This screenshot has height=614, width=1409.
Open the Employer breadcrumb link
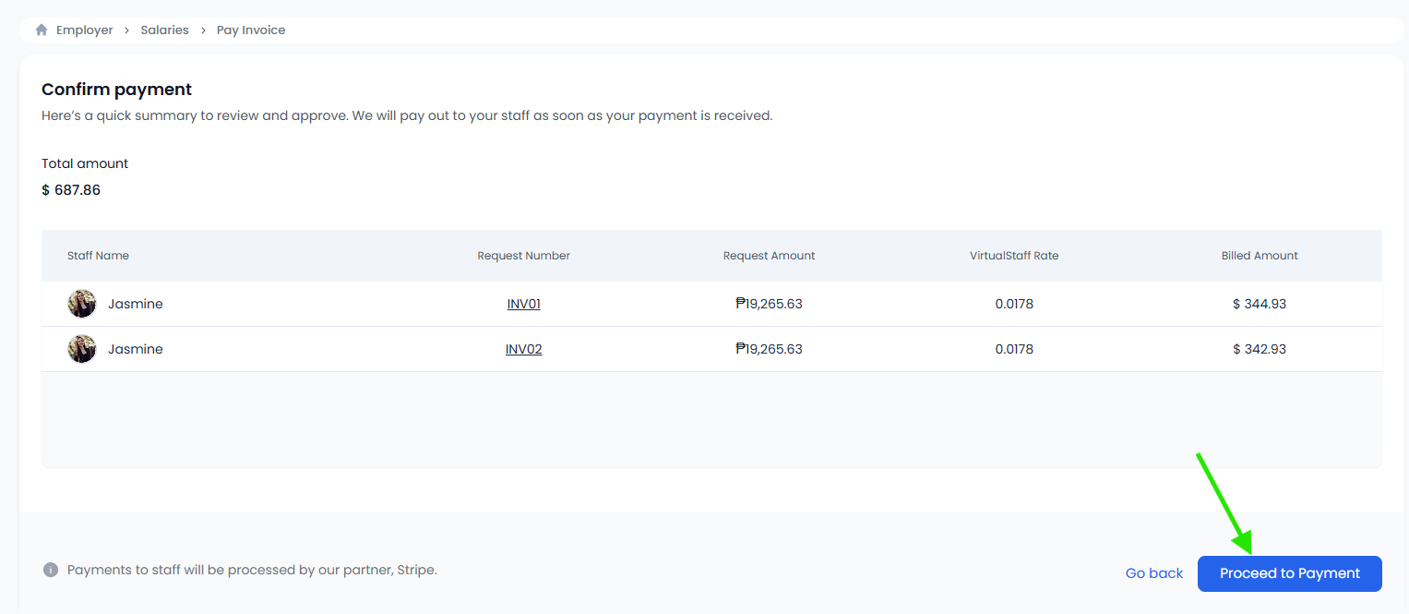click(x=84, y=30)
